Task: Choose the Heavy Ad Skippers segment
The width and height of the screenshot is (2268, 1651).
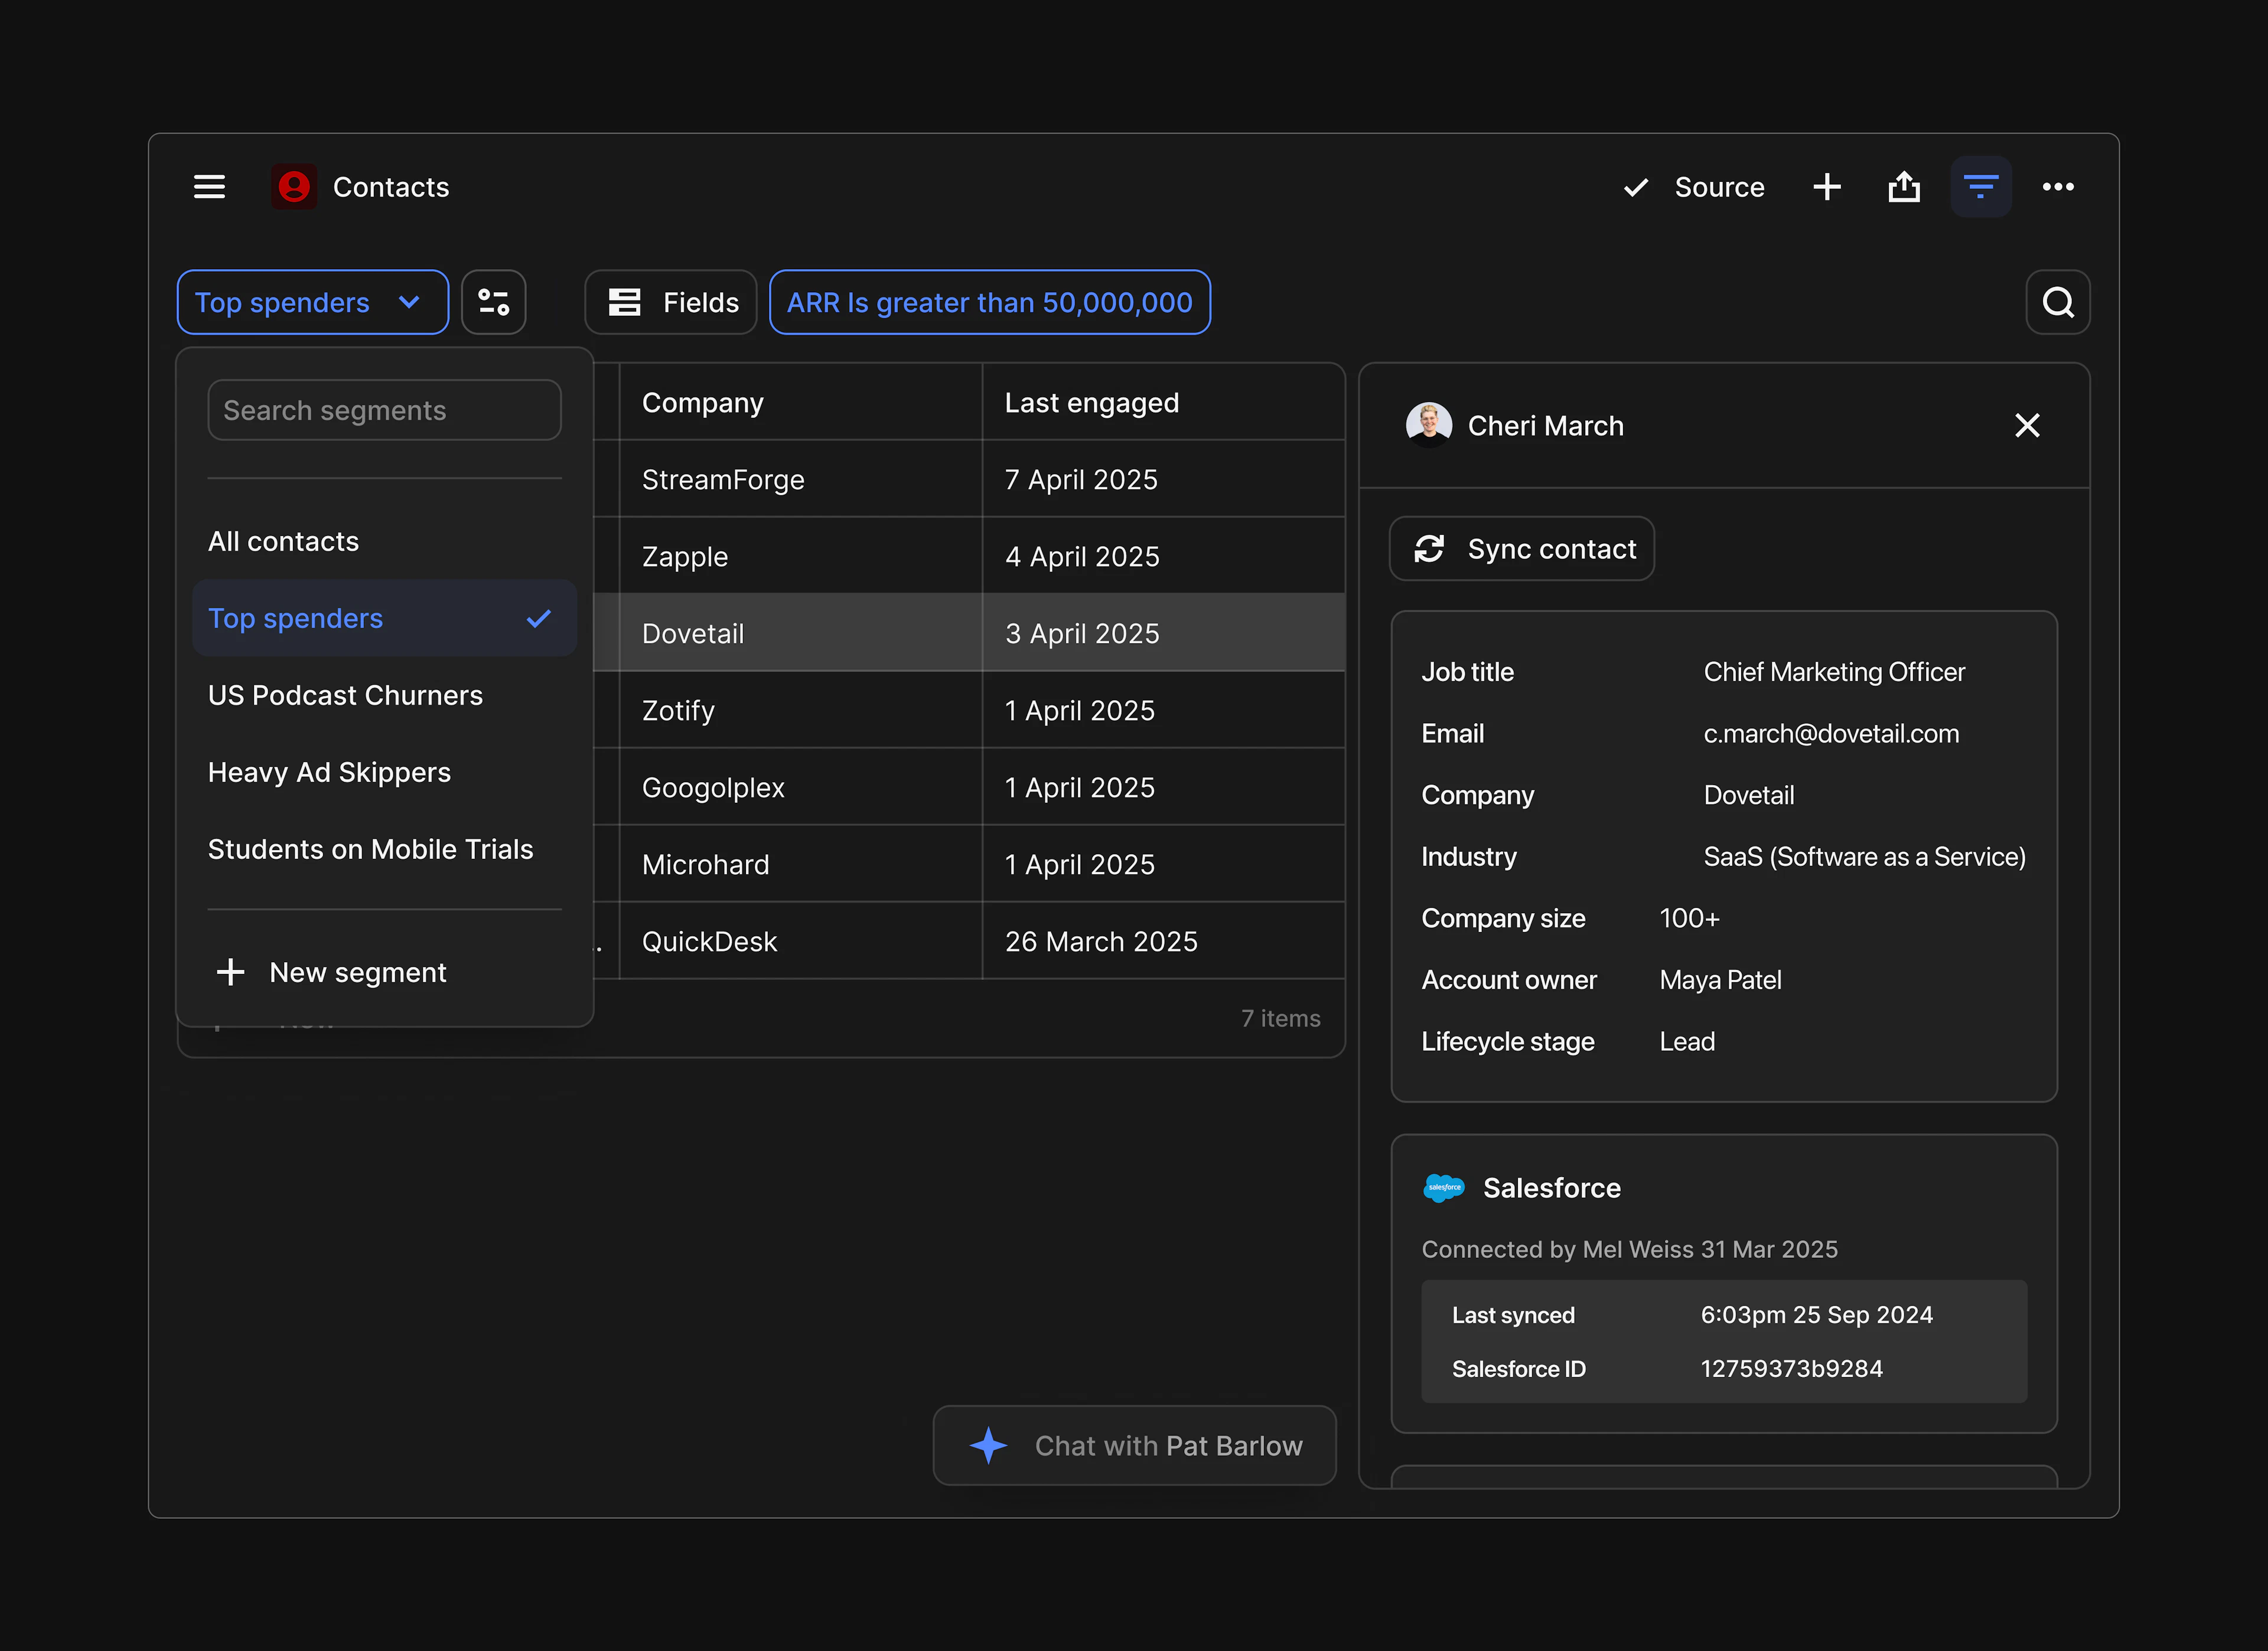Action: click(329, 771)
